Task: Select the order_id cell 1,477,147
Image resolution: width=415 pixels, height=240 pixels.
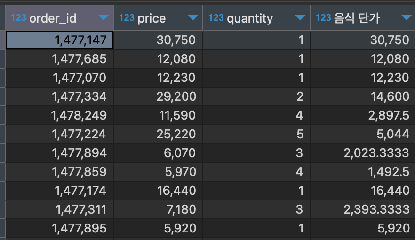Action: tap(59, 40)
